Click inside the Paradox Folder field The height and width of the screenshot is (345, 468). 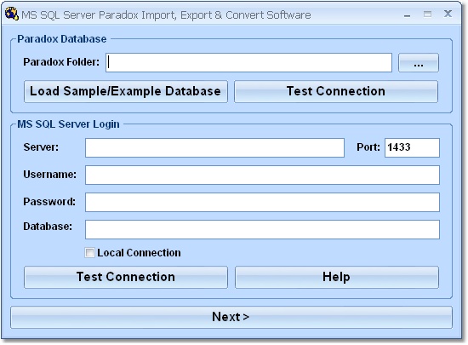click(248, 63)
